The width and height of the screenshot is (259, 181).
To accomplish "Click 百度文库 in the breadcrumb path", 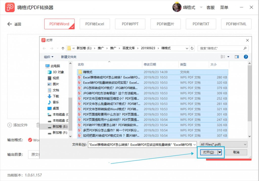I will point(128,48).
